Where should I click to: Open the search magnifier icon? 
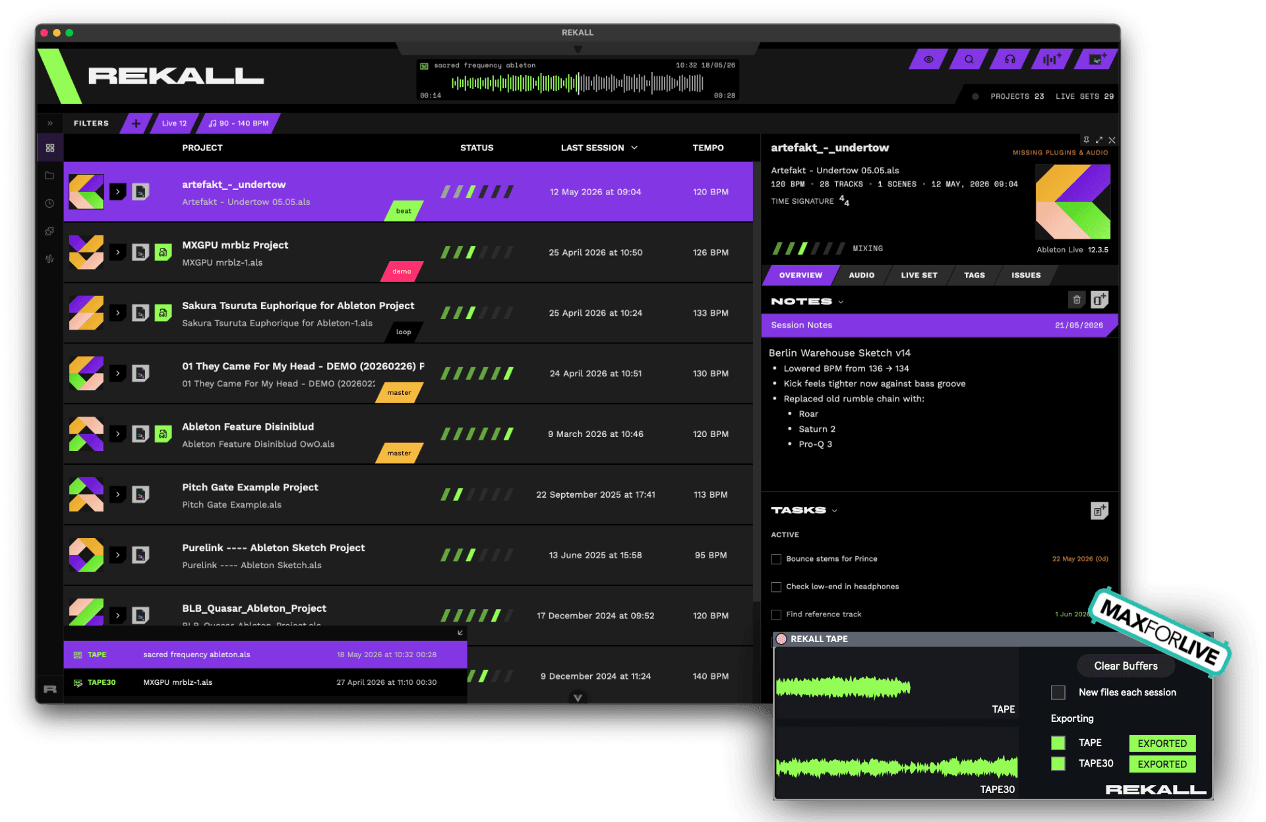click(969, 59)
